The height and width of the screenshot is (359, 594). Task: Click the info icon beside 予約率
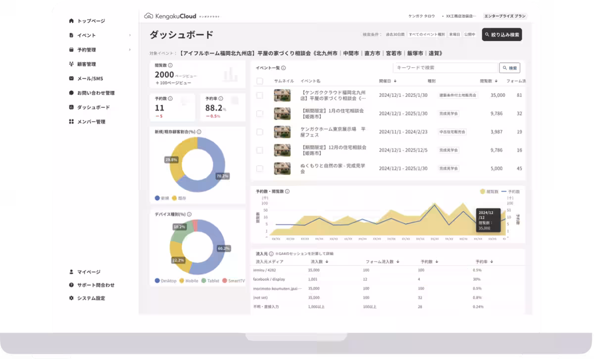(221, 98)
